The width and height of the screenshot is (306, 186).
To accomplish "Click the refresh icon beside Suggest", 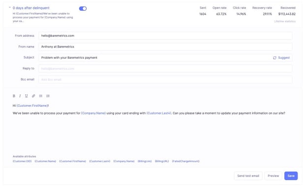I will pos(275,58).
